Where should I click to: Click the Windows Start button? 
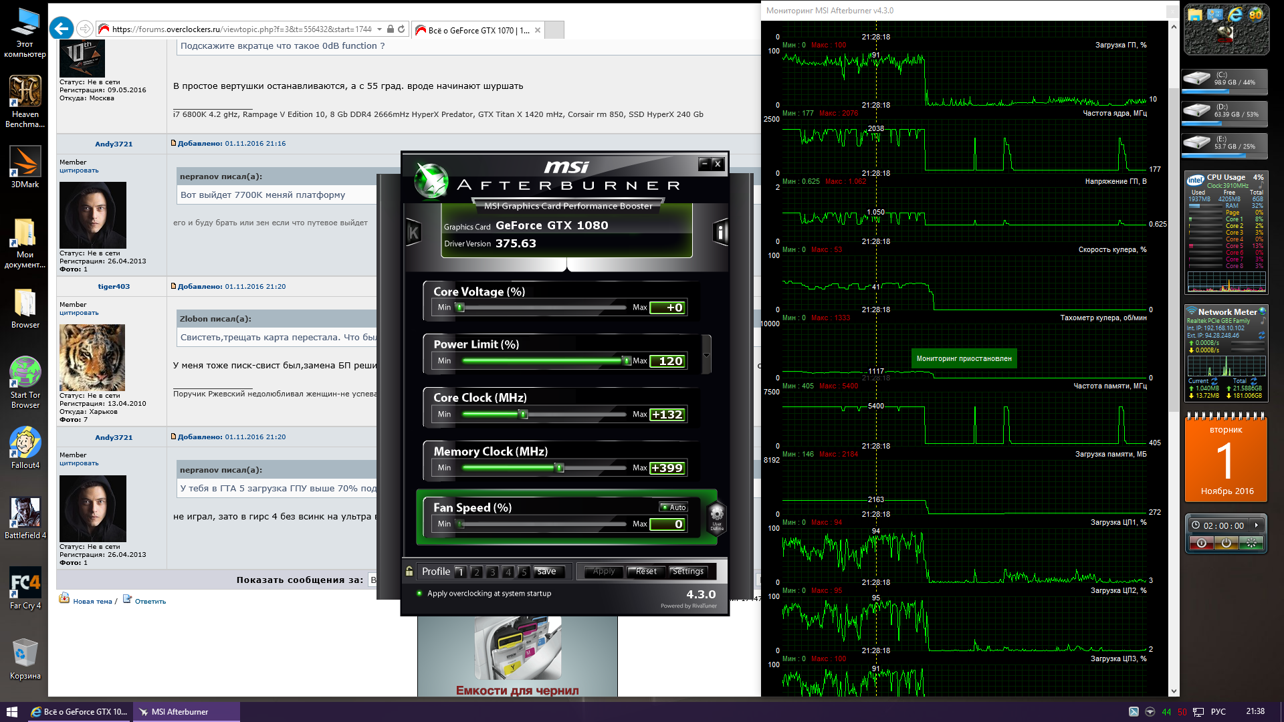pos(12,711)
